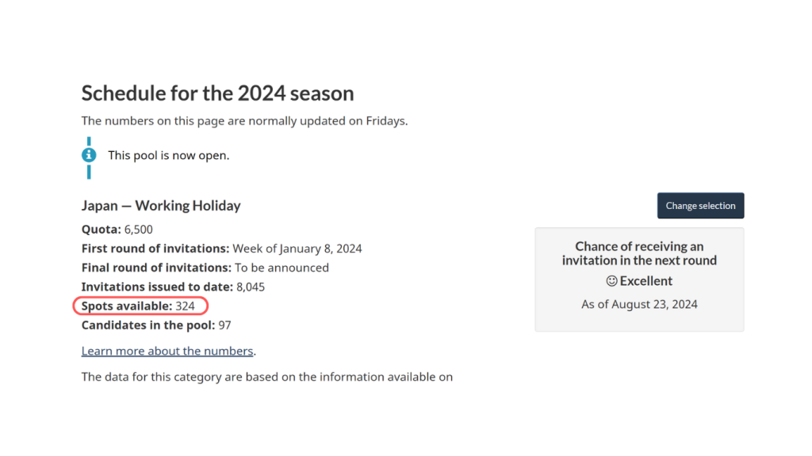Image resolution: width=812 pixels, height=456 pixels.
Task: Click the Chance of receiving an invitation heading
Action: click(639, 253)
